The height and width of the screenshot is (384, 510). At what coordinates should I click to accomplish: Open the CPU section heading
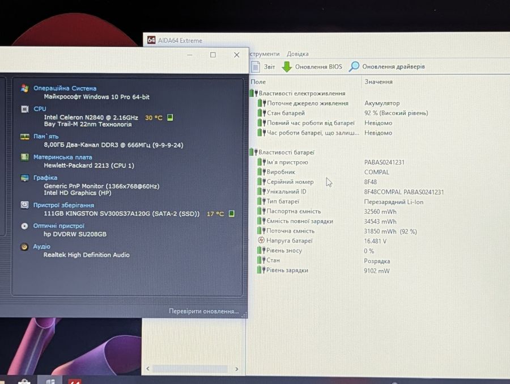coord(40,109)
